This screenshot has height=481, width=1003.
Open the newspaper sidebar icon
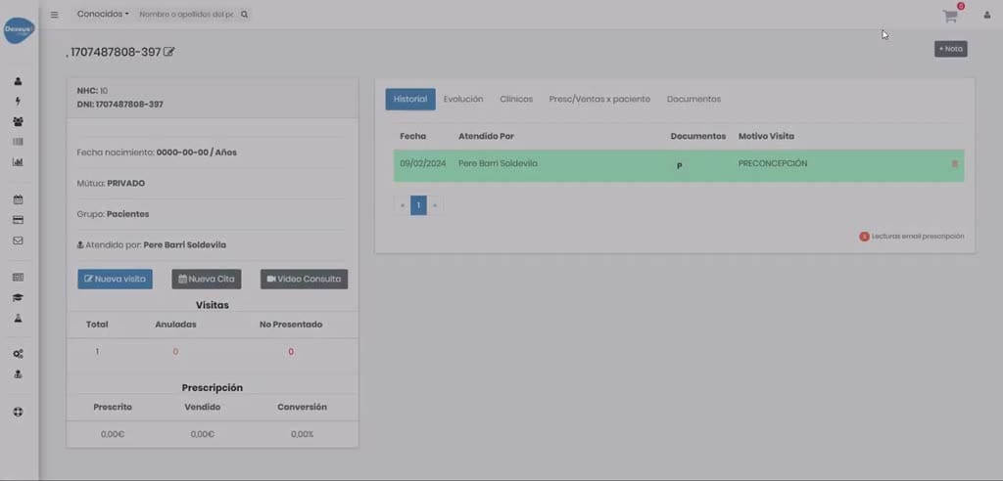click(18, 278)
